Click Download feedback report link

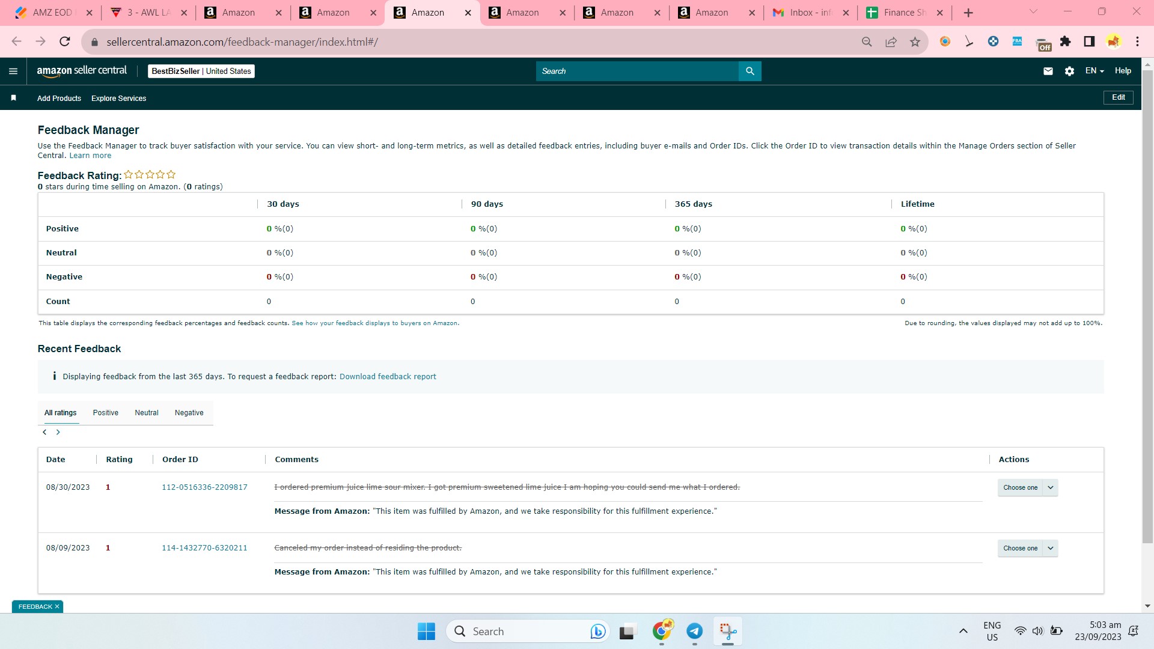point(388,377)
